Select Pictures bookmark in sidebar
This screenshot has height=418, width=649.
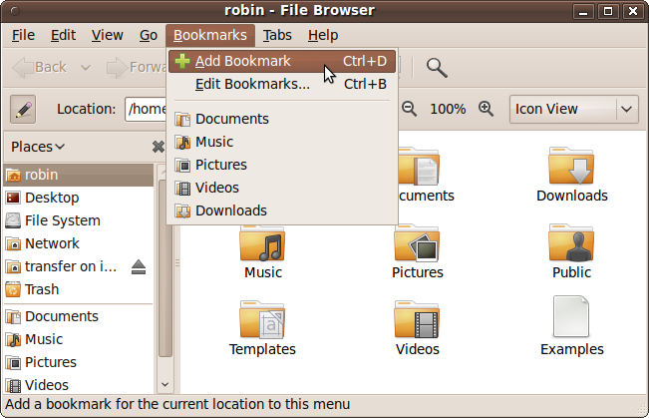[79, 362]
